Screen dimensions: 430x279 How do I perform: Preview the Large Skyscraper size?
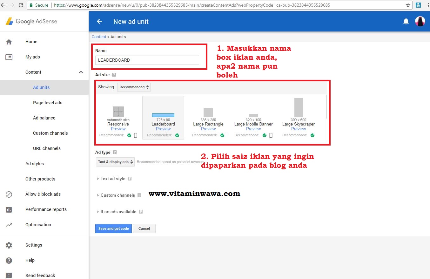tap(299, 129)
